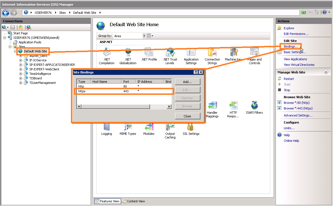Screen dimensions: 333x206
Task: Open .NET Trust Levels feature
Action: pos(170,57)
